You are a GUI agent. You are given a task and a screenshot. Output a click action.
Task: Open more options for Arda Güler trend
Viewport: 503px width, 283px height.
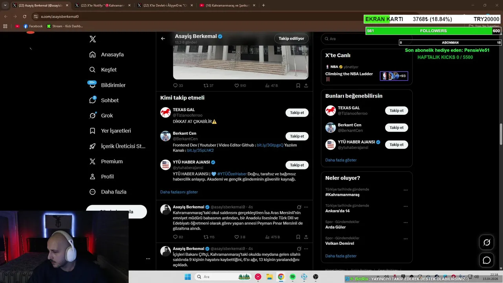(406, 222)
